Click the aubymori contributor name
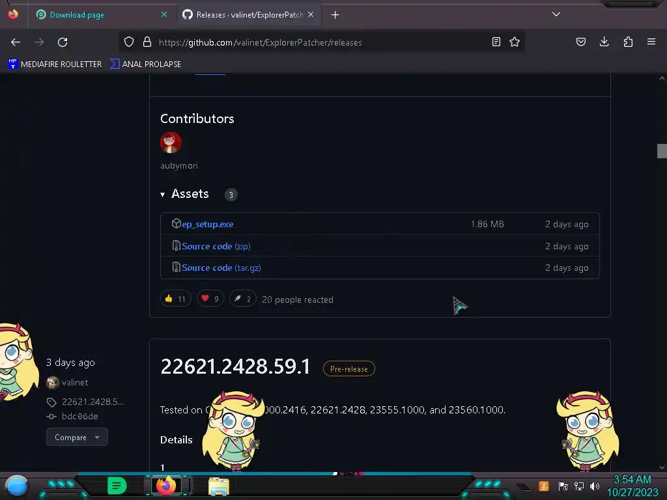Viewport: 667px width, 500px height. coord(179,166)
